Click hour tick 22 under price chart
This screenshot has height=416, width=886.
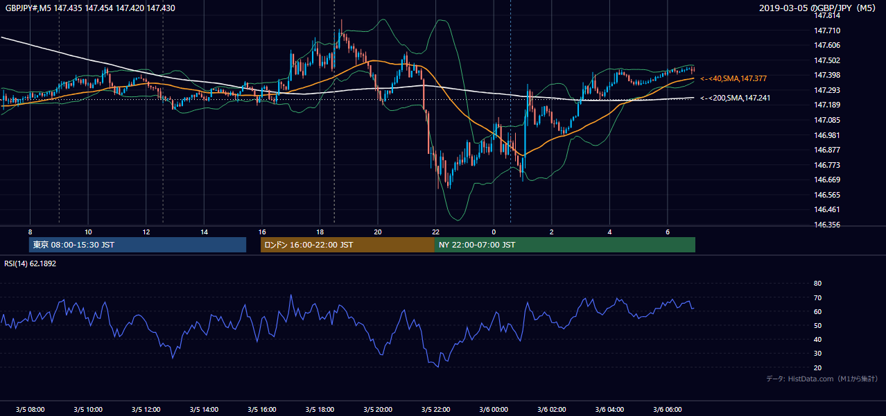[x=436, y=231]
